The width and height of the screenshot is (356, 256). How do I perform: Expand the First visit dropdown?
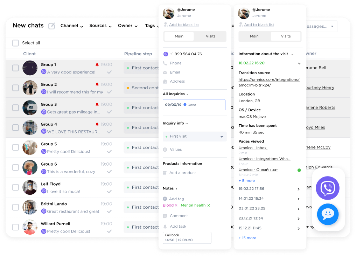point(222,137)
